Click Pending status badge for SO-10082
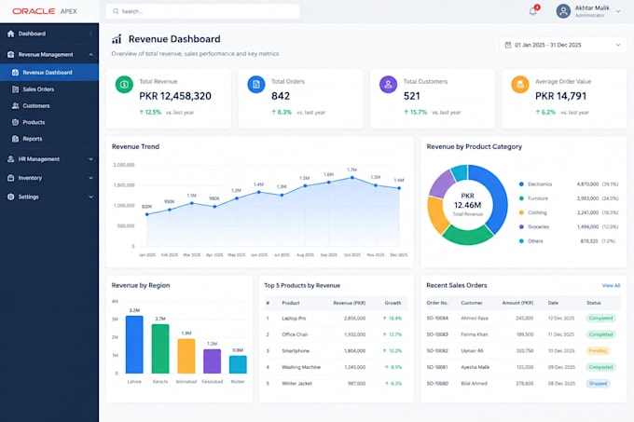634x422 pixels. (598, 351)
